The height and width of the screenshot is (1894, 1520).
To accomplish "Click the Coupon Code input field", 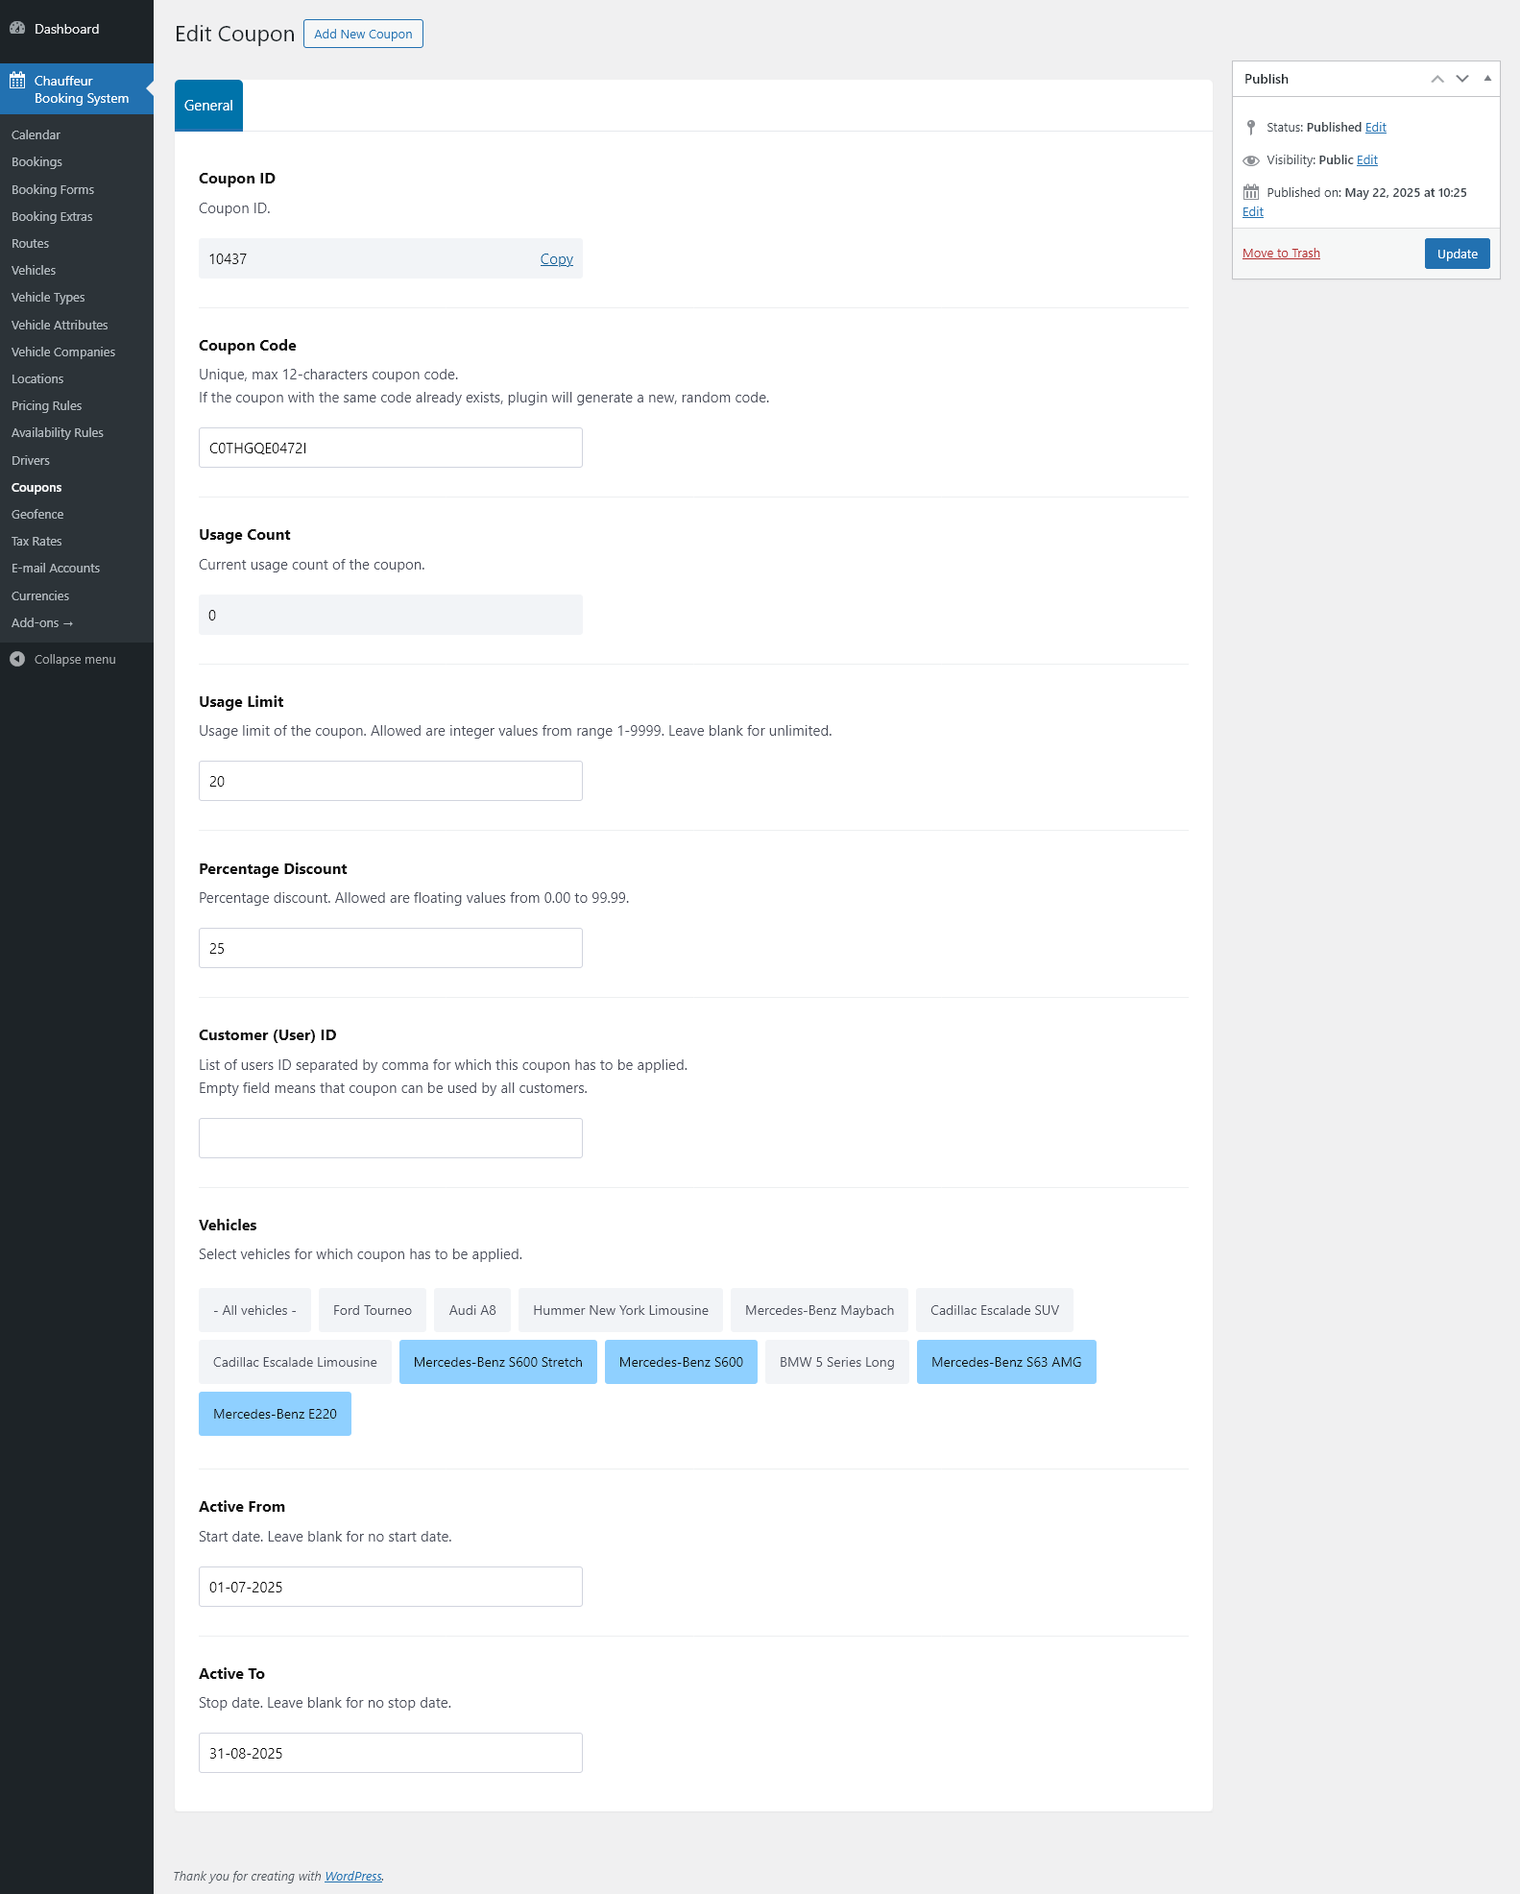I will (391, 448).
